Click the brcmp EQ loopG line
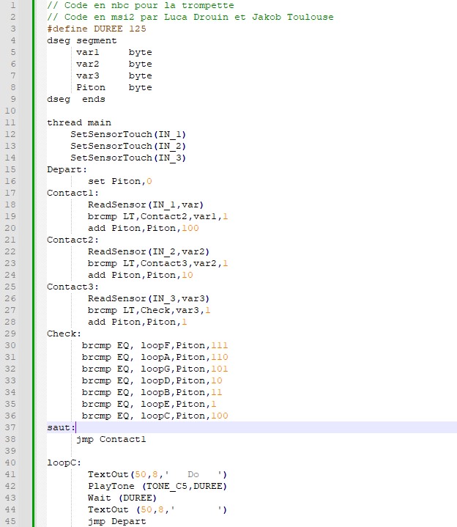The image size is (457, 527). point(155,369)
